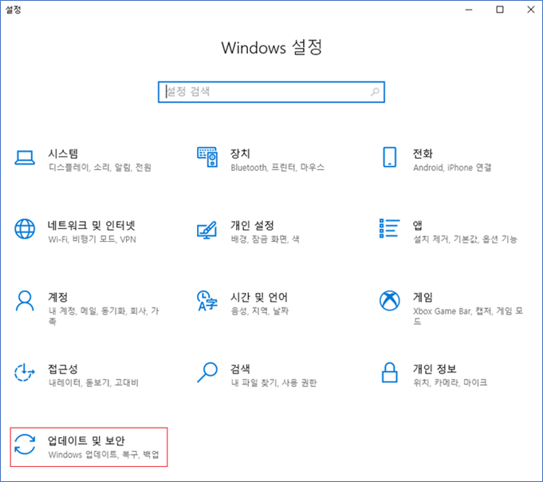This screenshot has width=543, height=482.
Task: Select the 게임 title
Action: coord(423,297)
